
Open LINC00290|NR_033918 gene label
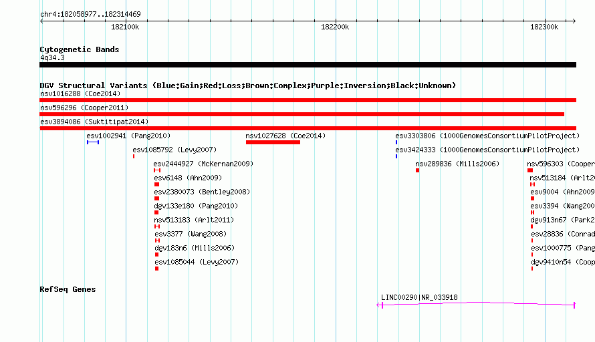click(419, 297)
